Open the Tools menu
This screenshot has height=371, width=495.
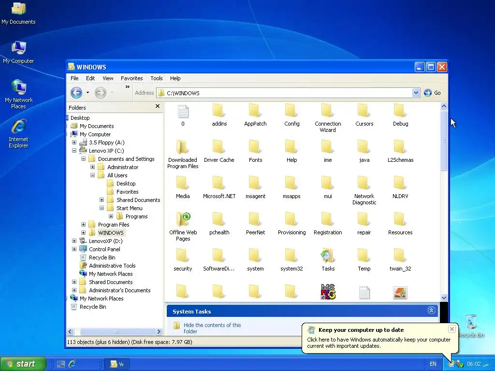point(156,78)
